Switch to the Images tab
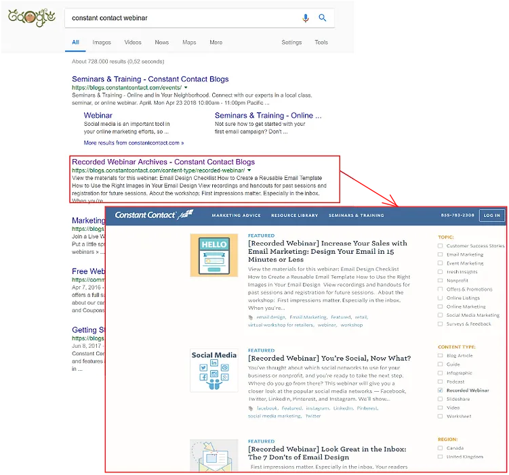Image resolution: width=509 pixels, height=475 pixels. coord(102,43)
